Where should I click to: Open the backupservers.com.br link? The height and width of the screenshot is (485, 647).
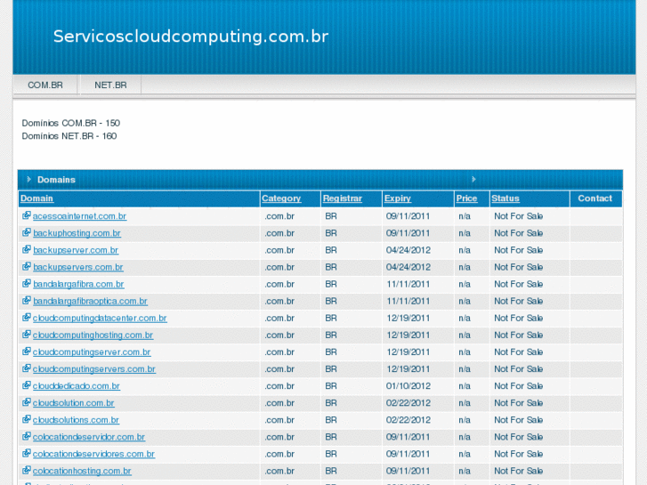78,267
